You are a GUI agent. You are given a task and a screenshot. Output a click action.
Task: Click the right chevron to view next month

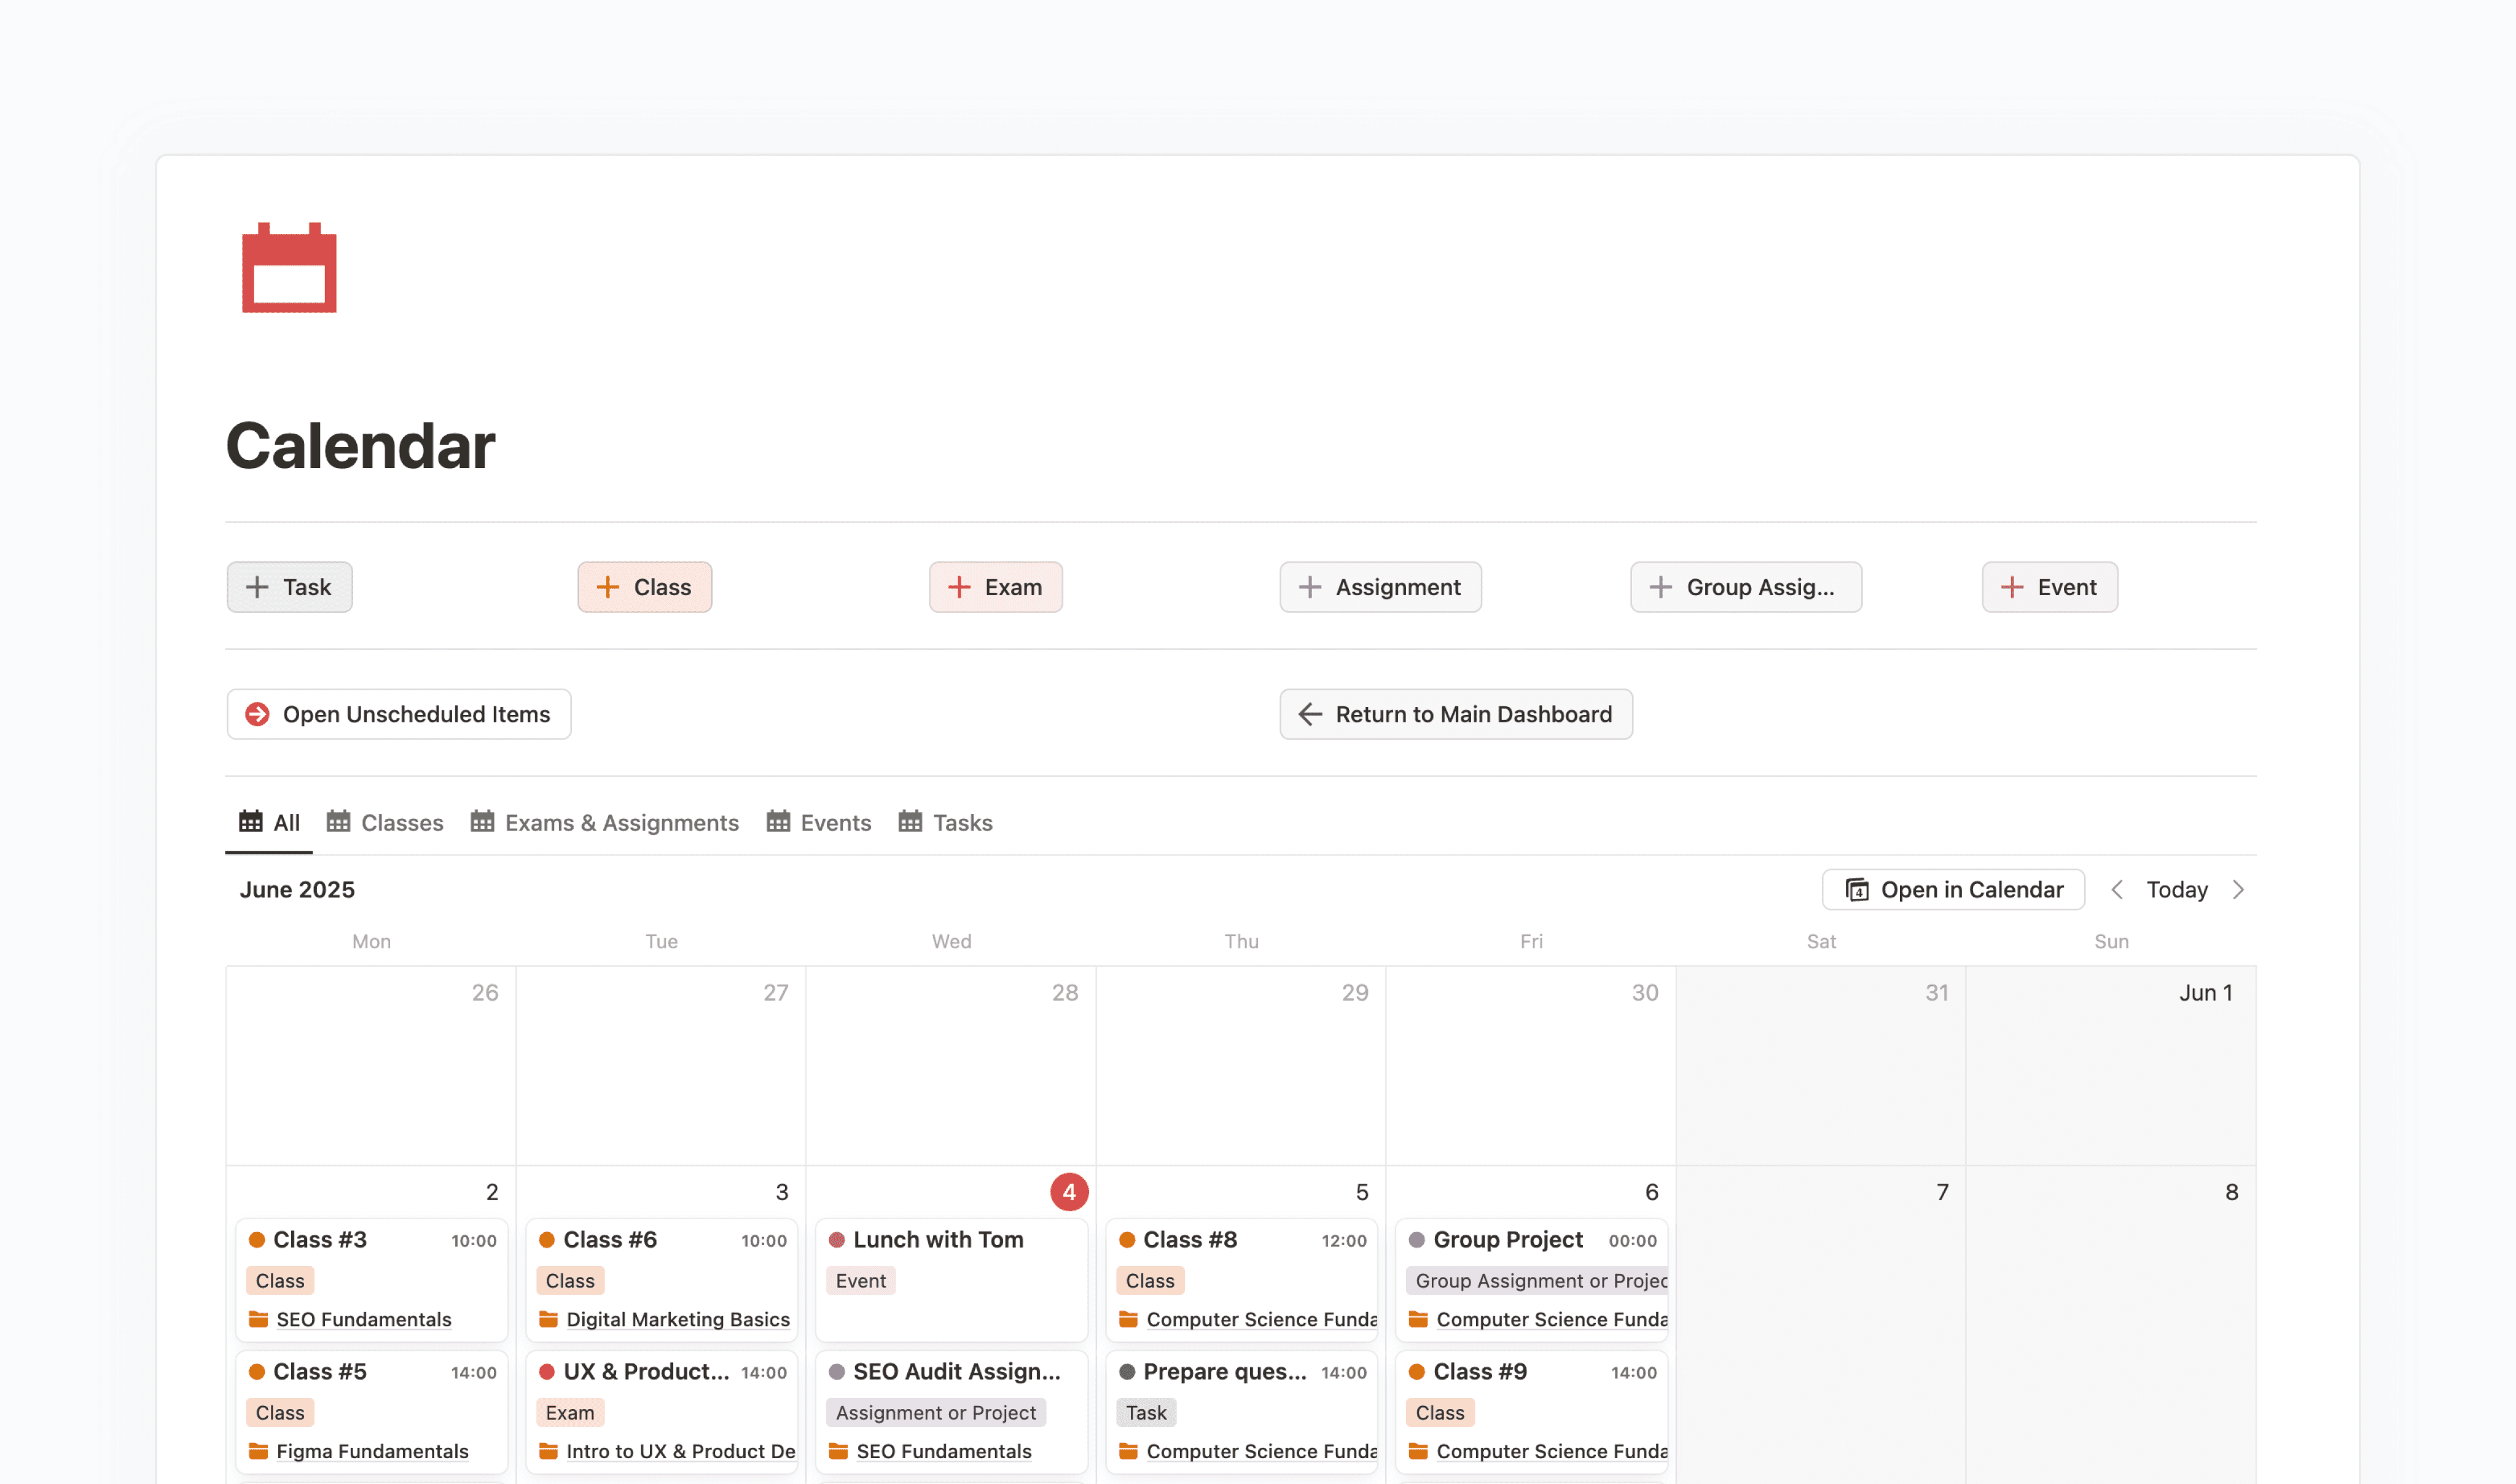2239,889
